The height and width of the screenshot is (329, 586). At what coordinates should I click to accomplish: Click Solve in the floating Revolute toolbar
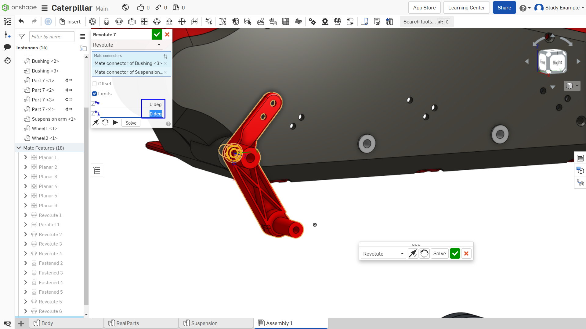[440, 254]
